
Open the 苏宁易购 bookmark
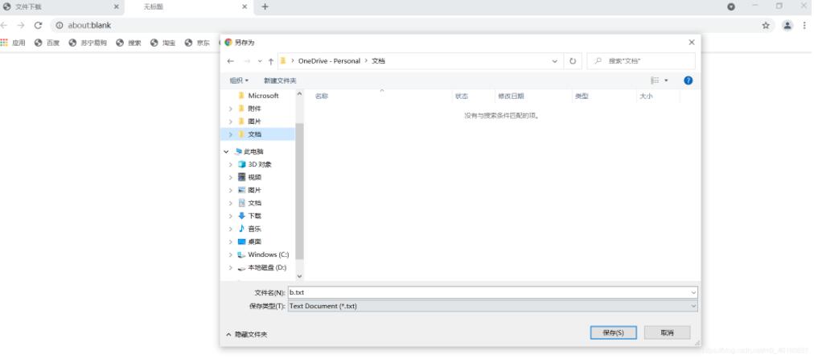(x=88, y=43)
